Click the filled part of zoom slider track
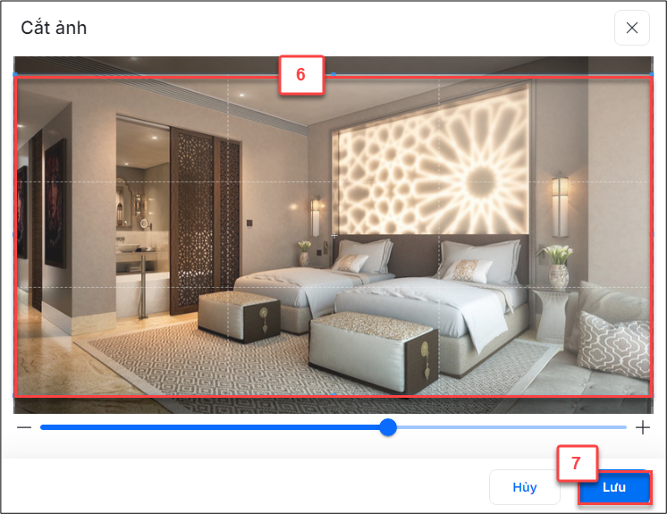Screen dimensions: 667x514 [210, 427]
